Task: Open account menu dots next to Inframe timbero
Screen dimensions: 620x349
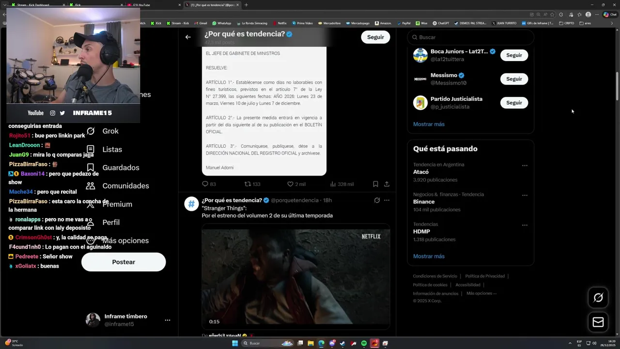Action: click(168, 320)
